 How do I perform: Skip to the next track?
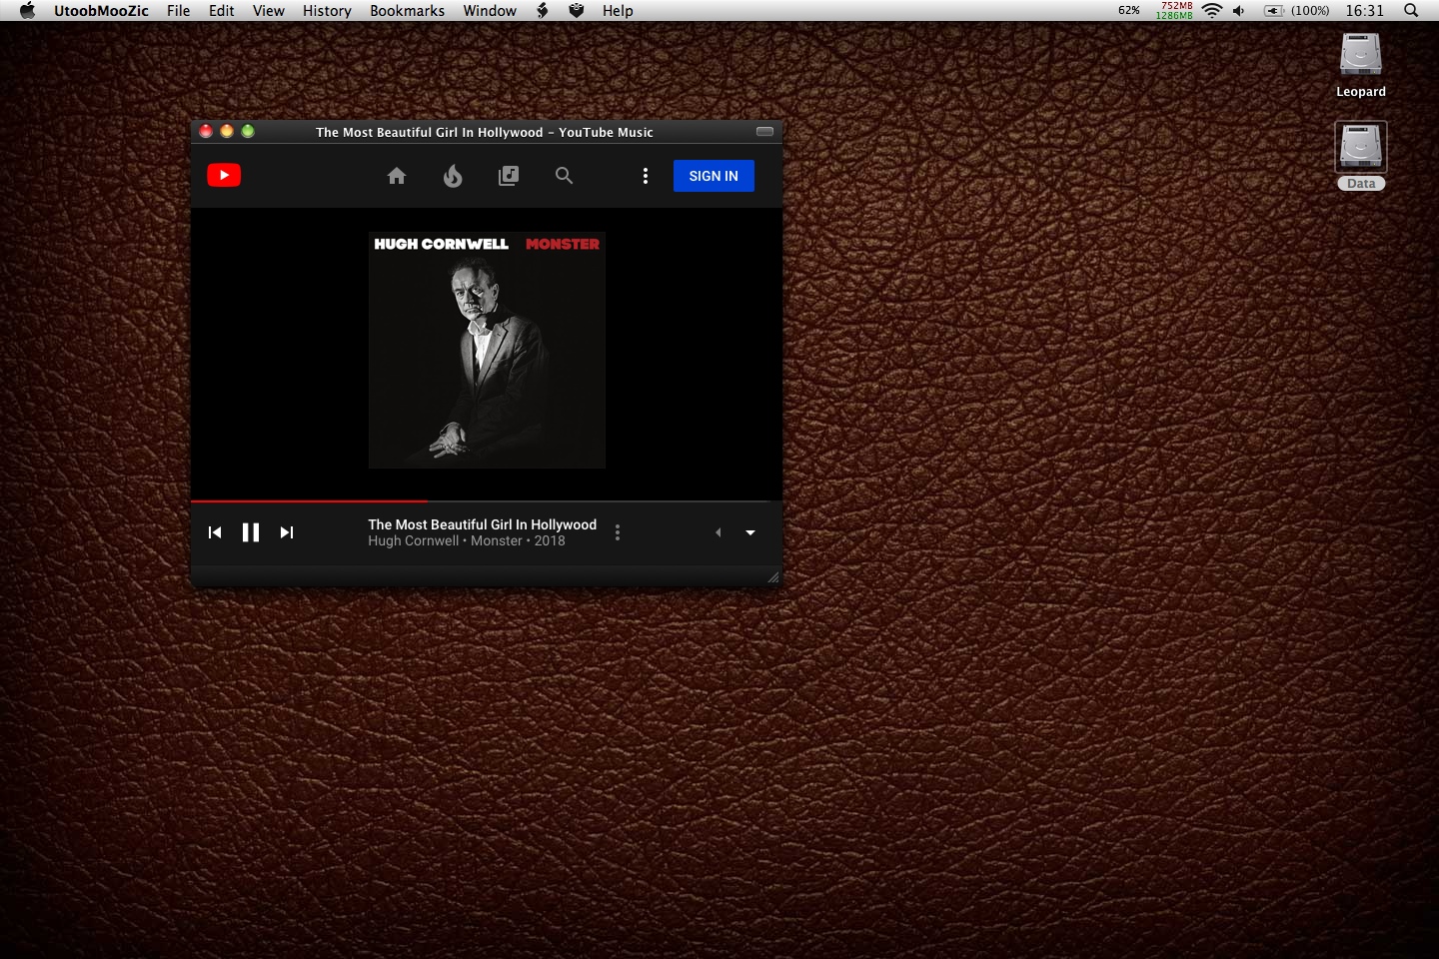click(287, 532)
